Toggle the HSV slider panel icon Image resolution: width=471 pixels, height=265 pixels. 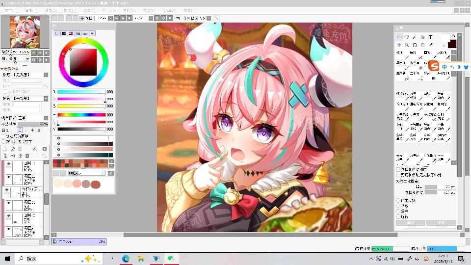click(x=71, y=33)
